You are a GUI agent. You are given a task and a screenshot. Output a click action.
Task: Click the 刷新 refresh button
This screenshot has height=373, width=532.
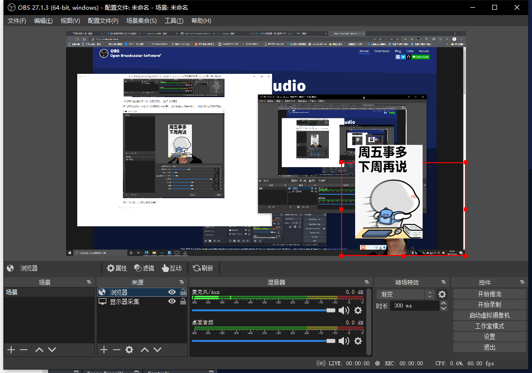(x=203, y=268)
